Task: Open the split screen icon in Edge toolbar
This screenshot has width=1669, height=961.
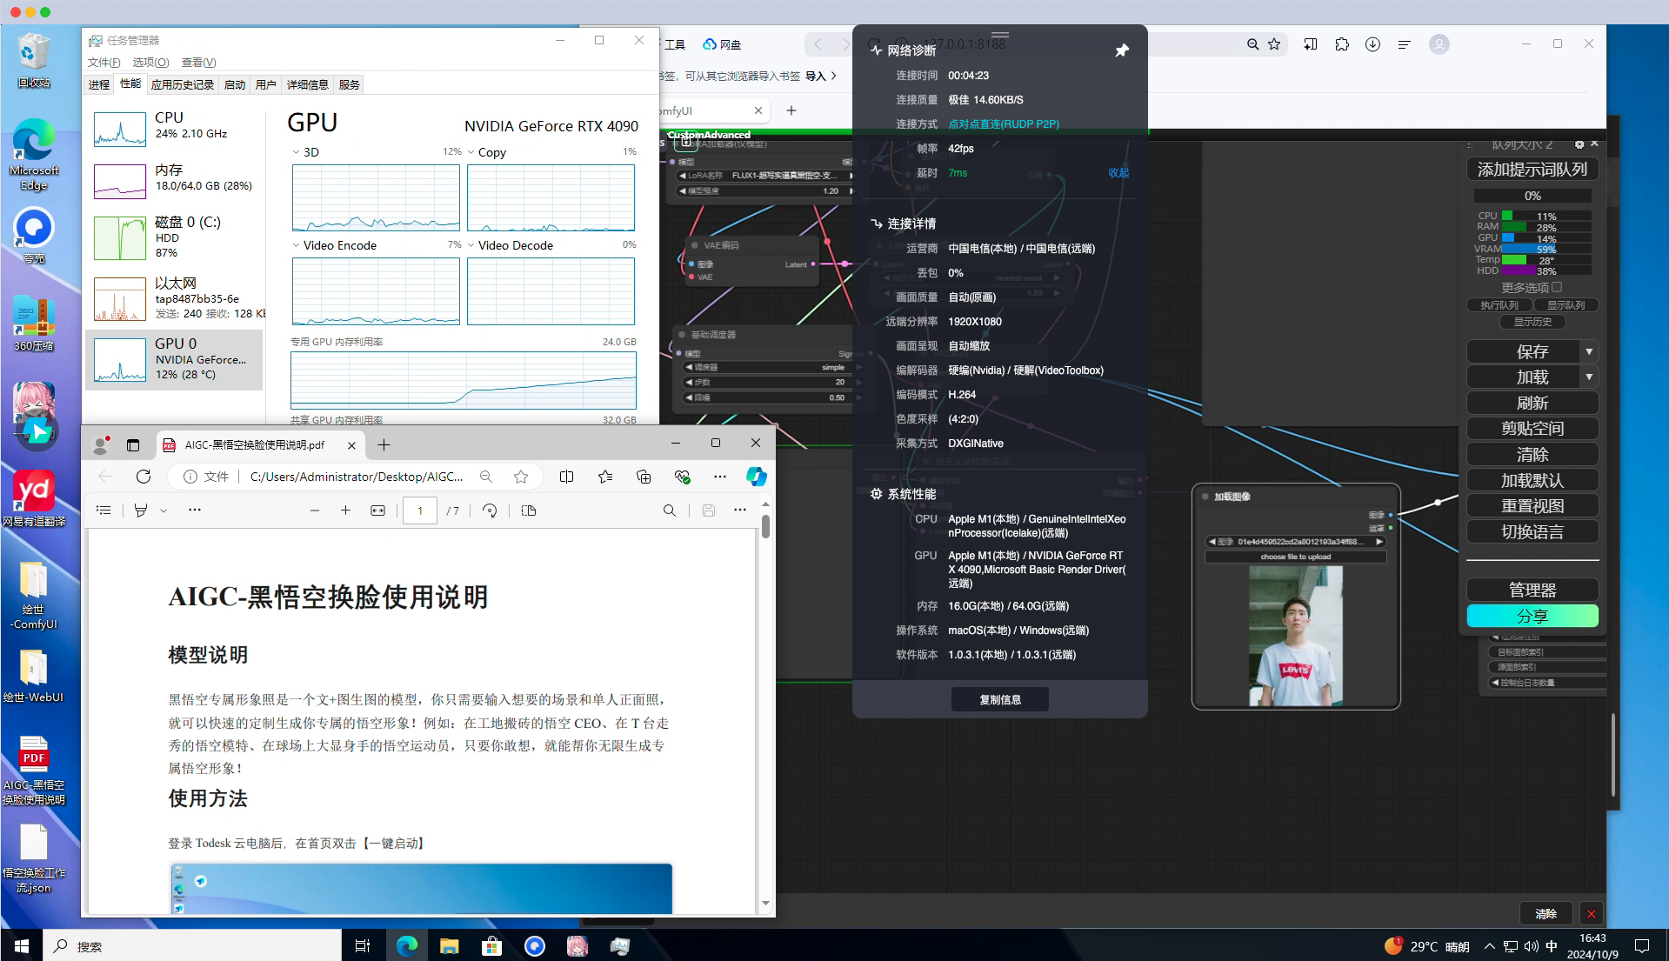Action: [566, 477]
